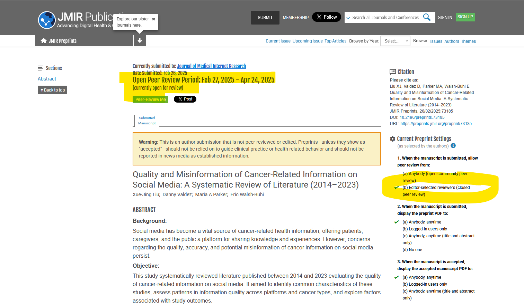
Task: Click the Preprint Settings info icon
Action: pos(453,146)
